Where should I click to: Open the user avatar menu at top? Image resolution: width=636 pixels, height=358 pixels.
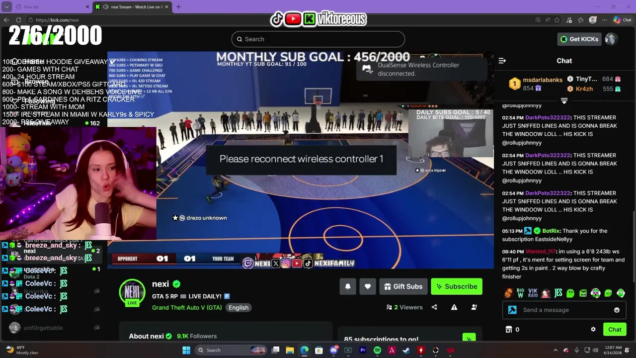tap(611, 39)
